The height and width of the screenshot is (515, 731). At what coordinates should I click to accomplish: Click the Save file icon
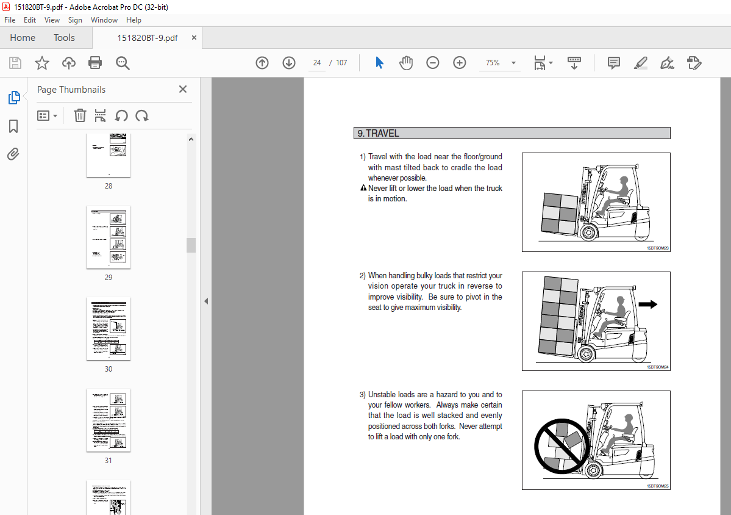click(x=15, y=63)
